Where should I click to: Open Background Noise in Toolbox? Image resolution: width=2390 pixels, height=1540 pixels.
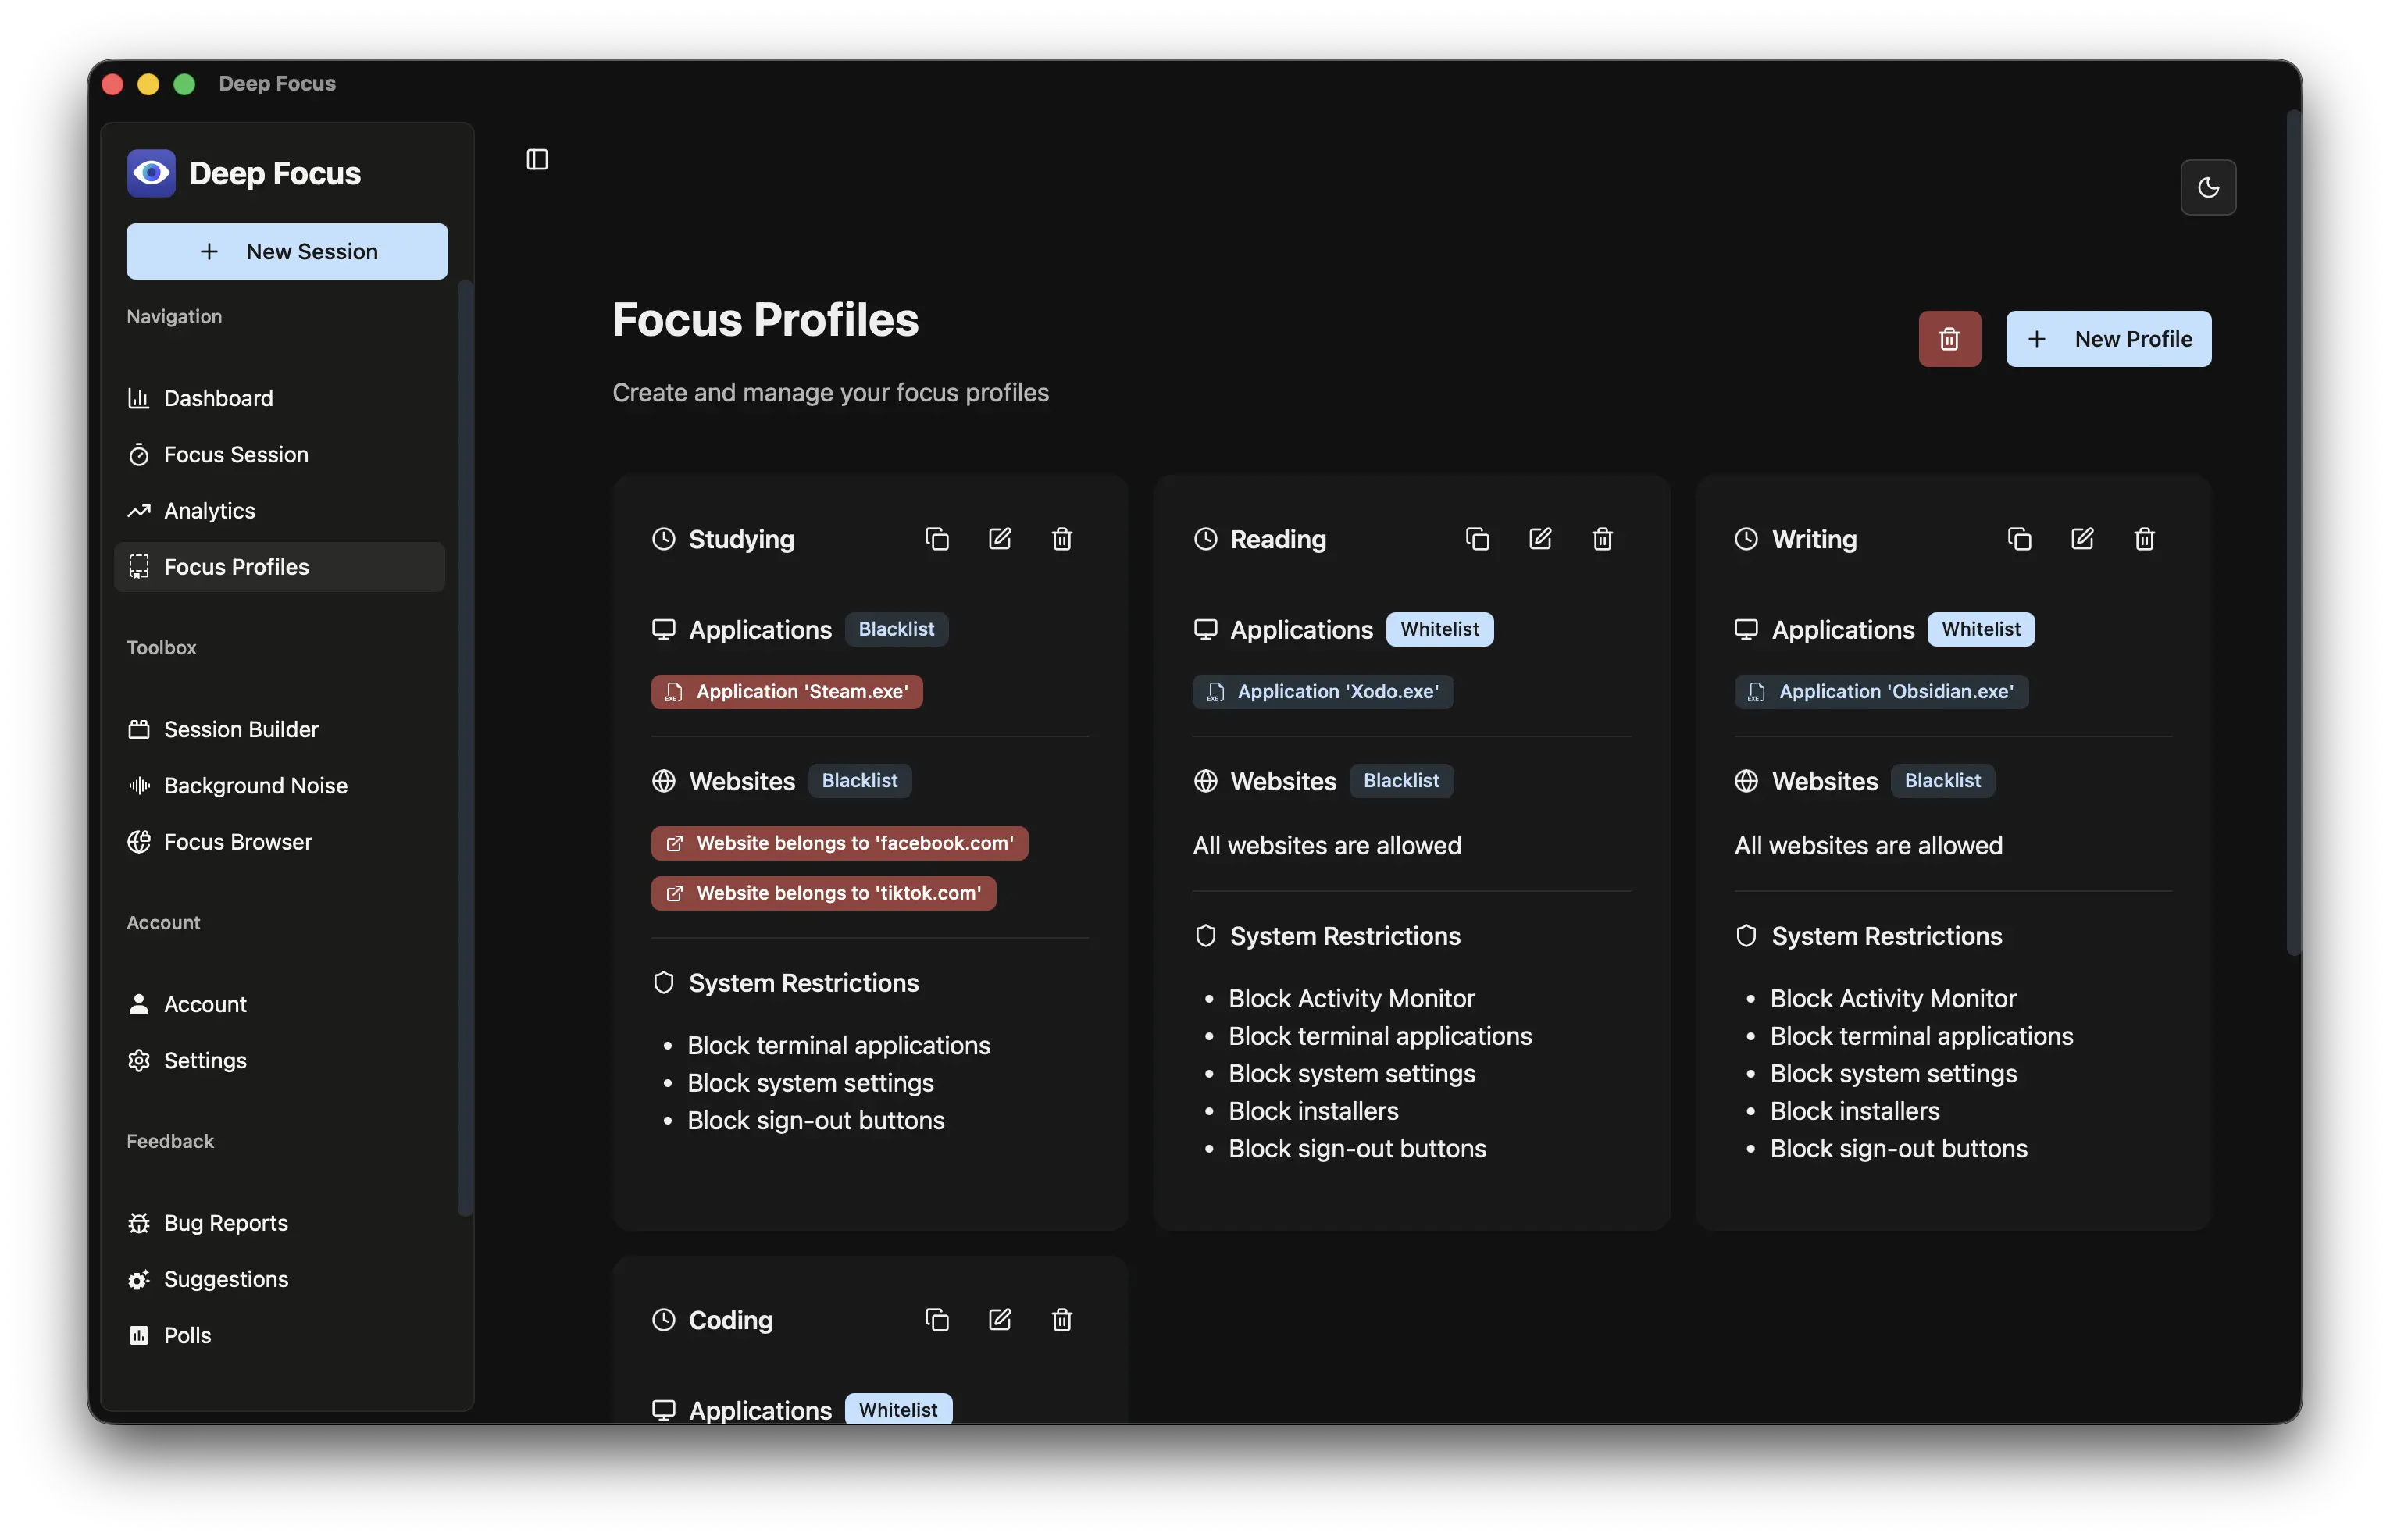279,786
